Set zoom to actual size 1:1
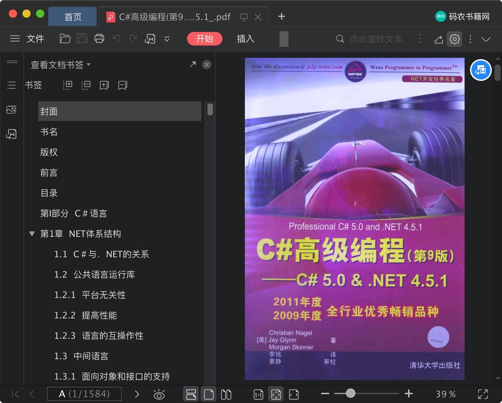 pos(258,394)
